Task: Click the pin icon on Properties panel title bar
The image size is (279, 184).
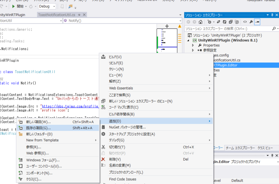Action: pyautogui.click(x=272, y=155)
